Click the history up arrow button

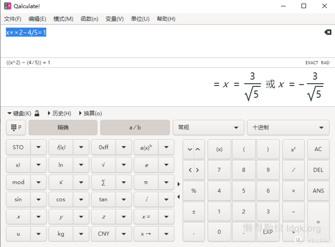[198, 149]
